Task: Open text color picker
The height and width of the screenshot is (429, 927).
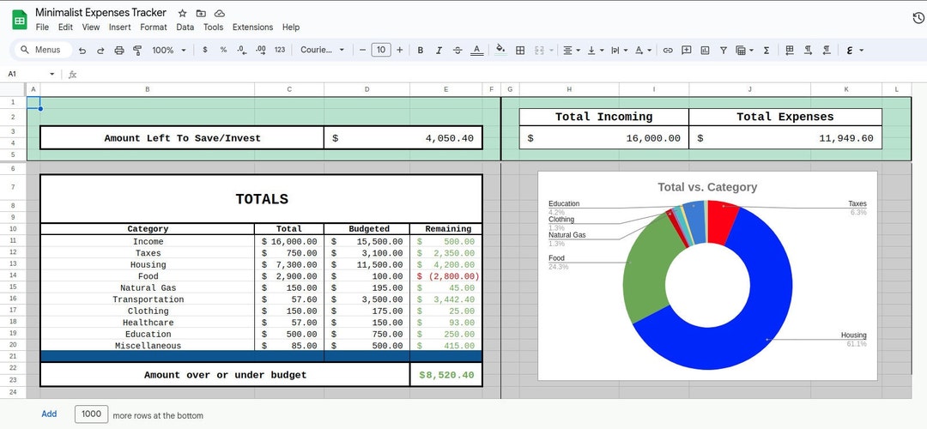Action: [x=476, y=51]
